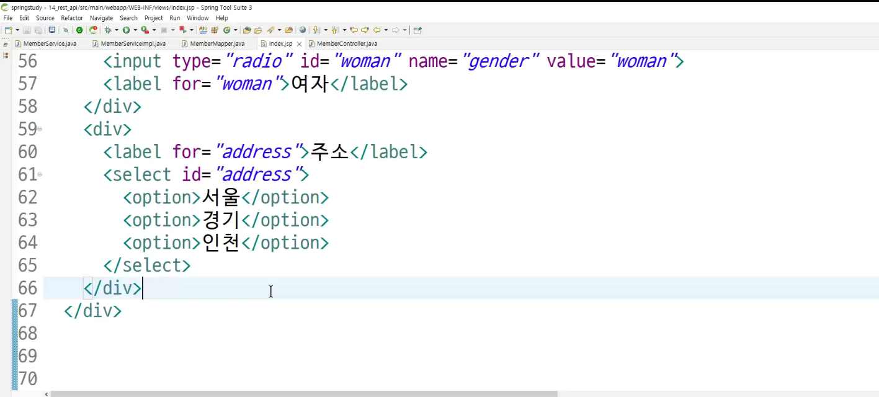Click the globe Web Browser icon
This screenshot has width=879, height=397.
tap(303, 30)
